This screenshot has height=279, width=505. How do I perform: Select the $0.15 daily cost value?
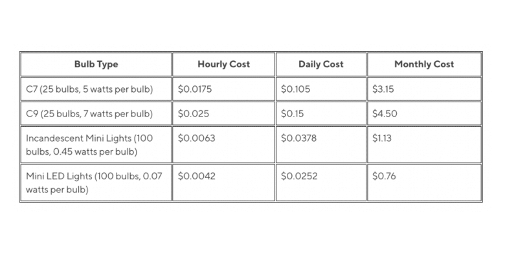click(x=293, y=113)
